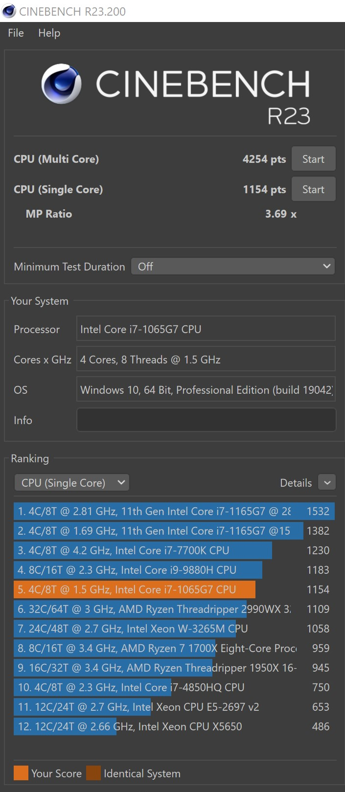Click the Cinebench logo sphere icon

click(x=61, y=84)
